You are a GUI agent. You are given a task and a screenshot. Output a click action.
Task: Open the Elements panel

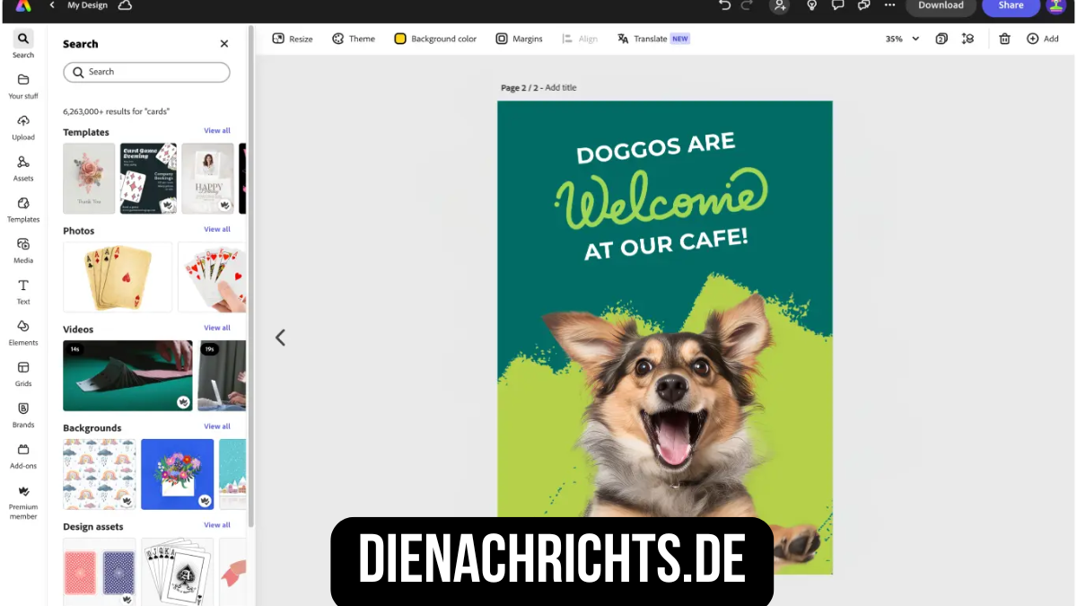pyautogui.click(x=23, y=327)
